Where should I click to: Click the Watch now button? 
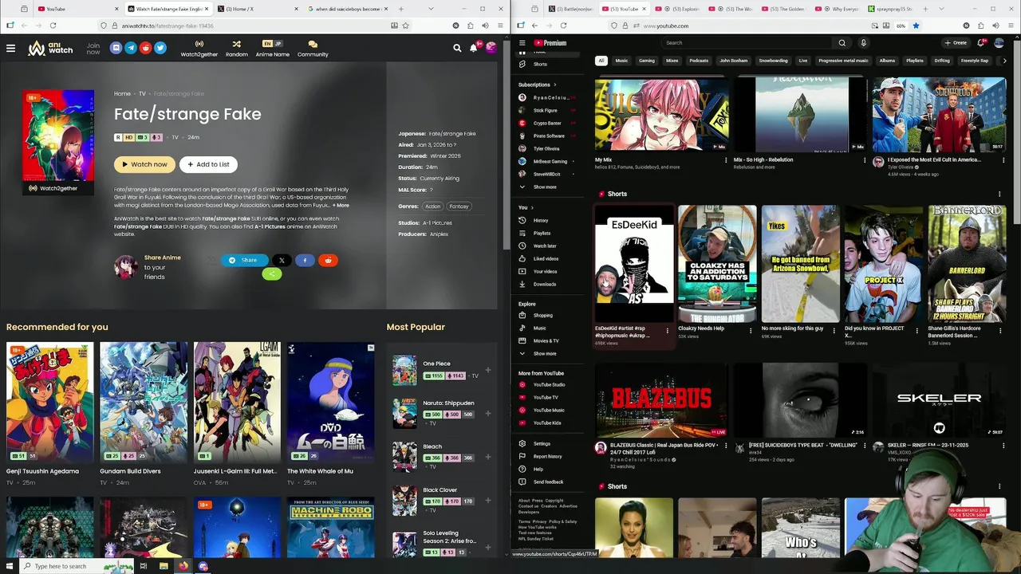pos(144,164)
